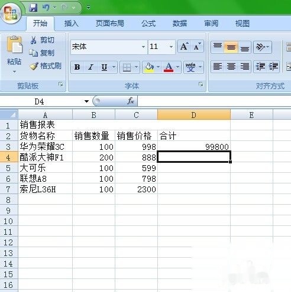Apply cell borders icon
The image size is (291, 292).
127,67
